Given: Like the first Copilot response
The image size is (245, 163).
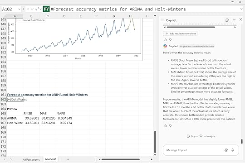Looking at the screenshot, I should (166, 40).
